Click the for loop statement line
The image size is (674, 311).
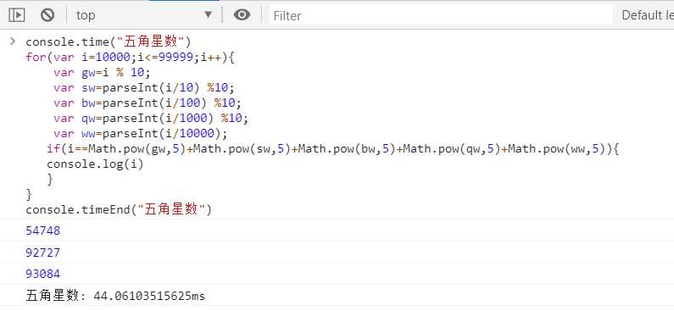coord(130,57)
